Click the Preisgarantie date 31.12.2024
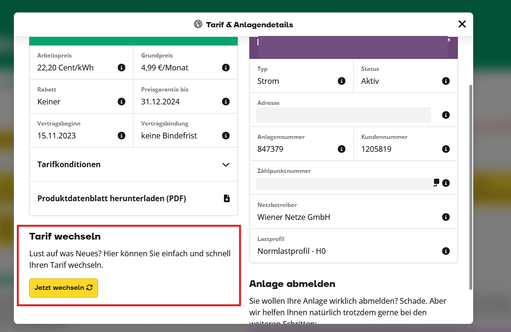The width and height of the screenshot is (511, 332). (x=160, y=102)
